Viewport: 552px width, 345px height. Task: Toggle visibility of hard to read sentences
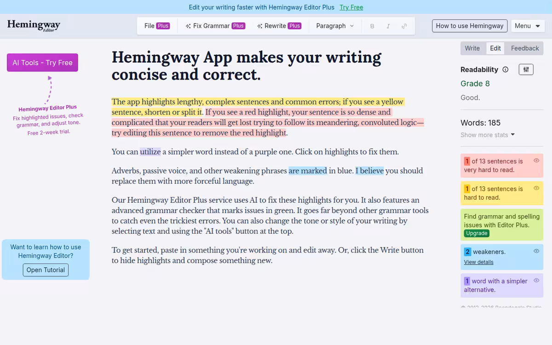click(536, 188)
